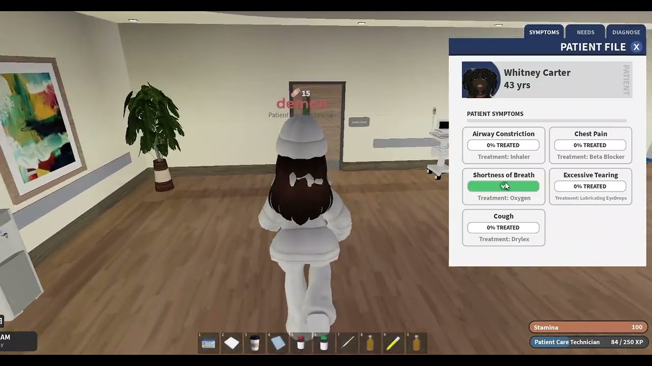The height and width of the screenshot is (366, 652).
Task: Click the 'Treatment: Lubricating EyeDrops' text
Action: (x=591, y=198)
